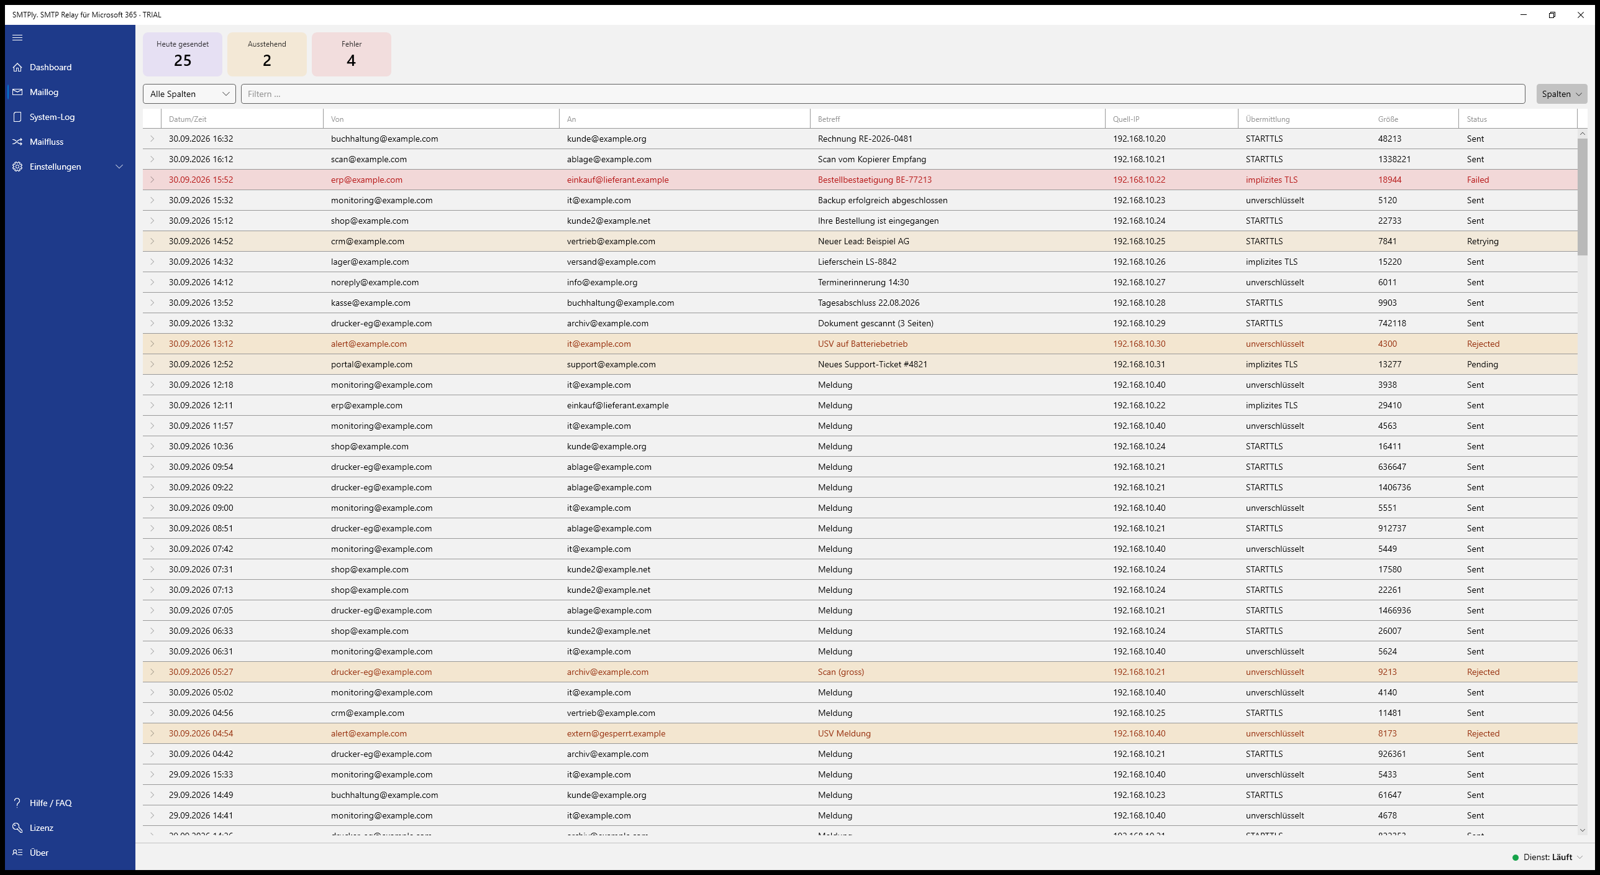Click the Hilfe / FAQ question mark icon
The width and height of the screenshot is (1600, 875).
pyautogui.click(x=17, y=802)
